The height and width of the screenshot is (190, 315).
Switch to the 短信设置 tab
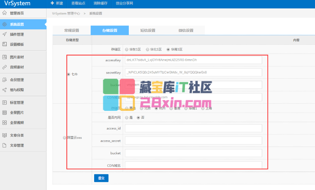click(148, 30)
